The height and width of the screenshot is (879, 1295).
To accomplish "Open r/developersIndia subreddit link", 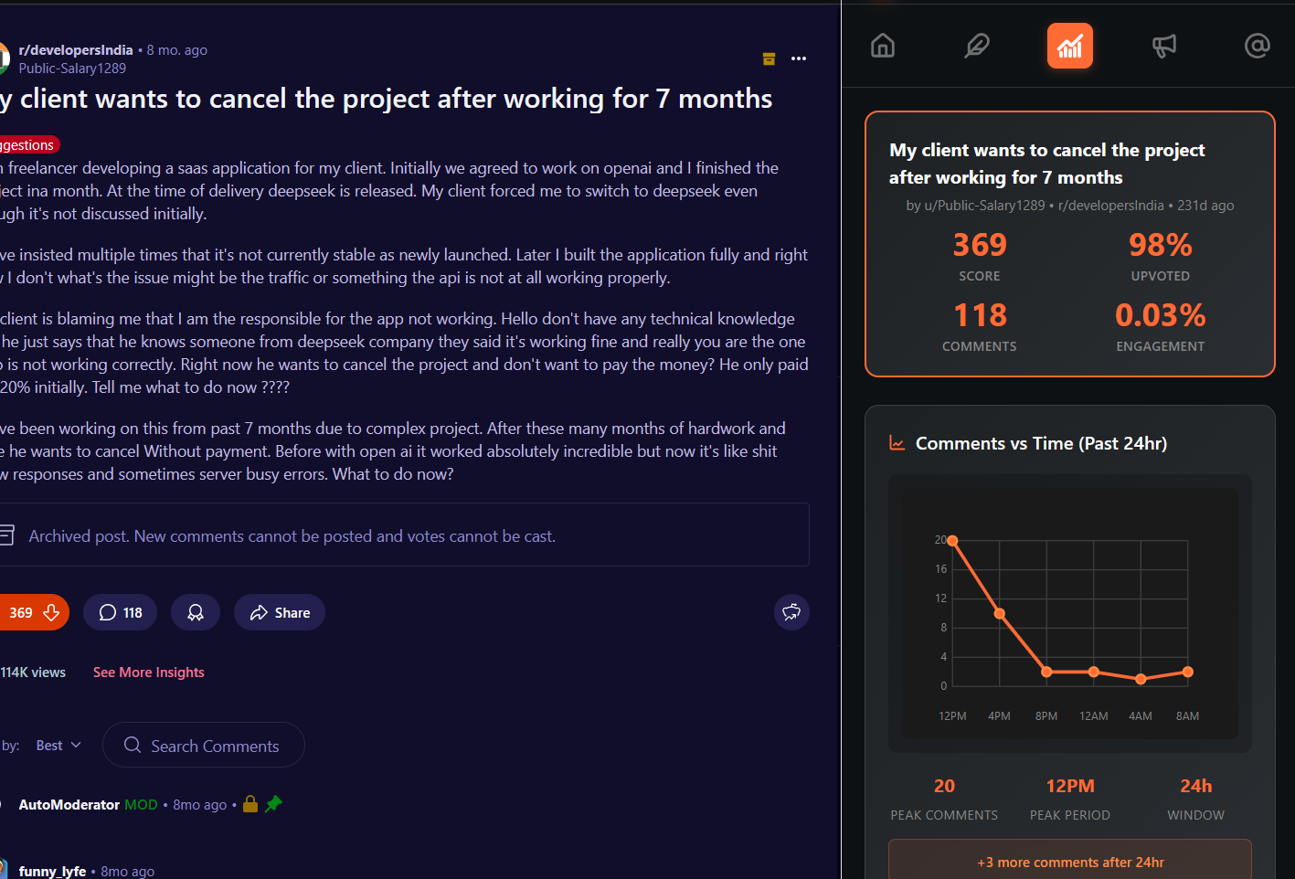I will click(x=76, y=50).
